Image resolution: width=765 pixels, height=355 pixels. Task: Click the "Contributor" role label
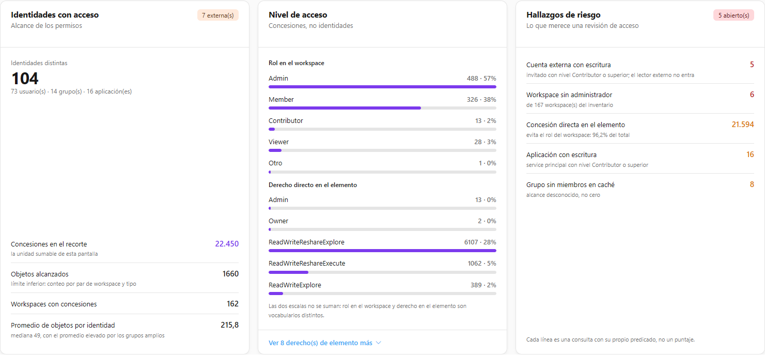(x=286, y=120)
